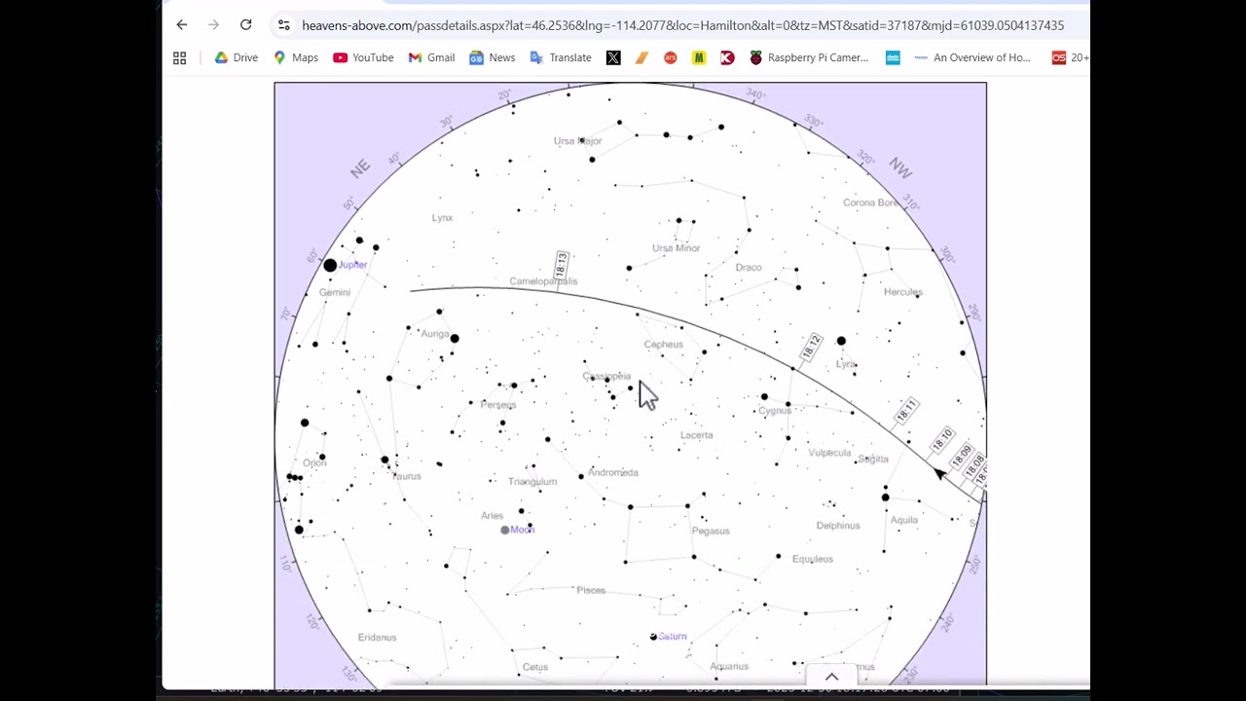
Task: Open the News bookmark
Action: coord(492,58)
